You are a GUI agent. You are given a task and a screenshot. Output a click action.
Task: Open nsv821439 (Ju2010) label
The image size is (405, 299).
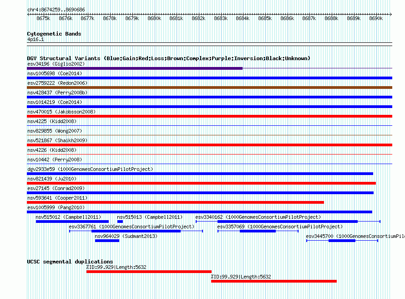click(52, 179)
